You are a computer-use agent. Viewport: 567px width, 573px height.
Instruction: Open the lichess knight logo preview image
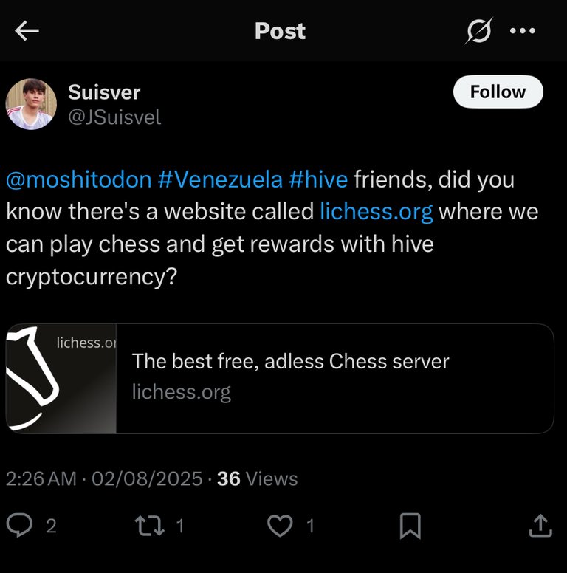61,378
